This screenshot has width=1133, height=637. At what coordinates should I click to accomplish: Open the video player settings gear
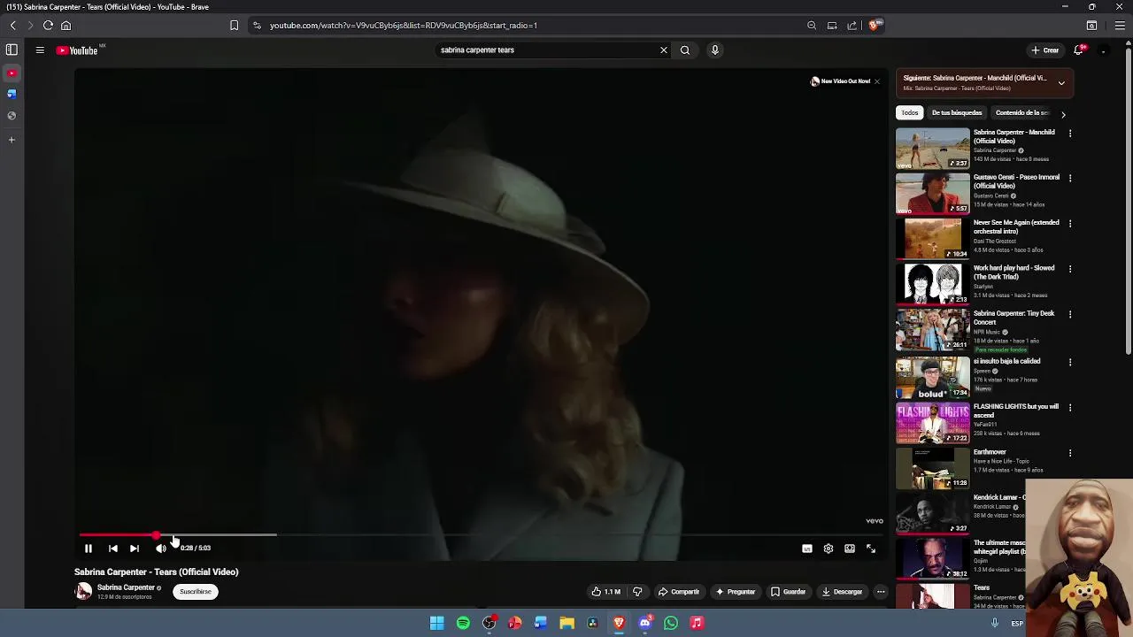pos(829,549)
